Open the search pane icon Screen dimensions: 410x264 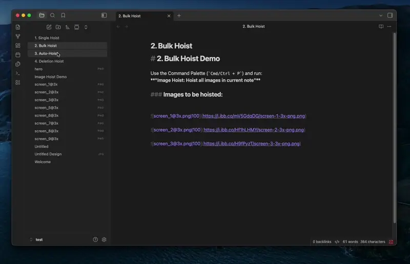coord(52,15)
